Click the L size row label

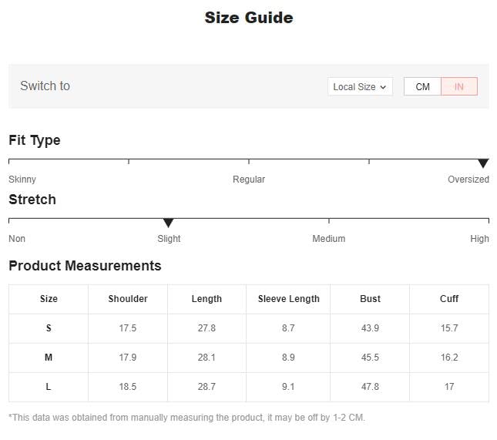[49, 386]
